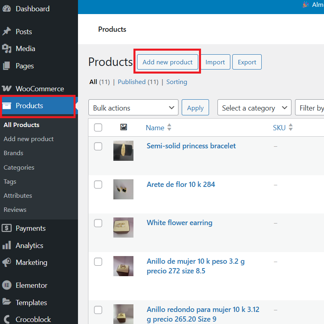Open Anillo redondo para mujer product link

203,314
